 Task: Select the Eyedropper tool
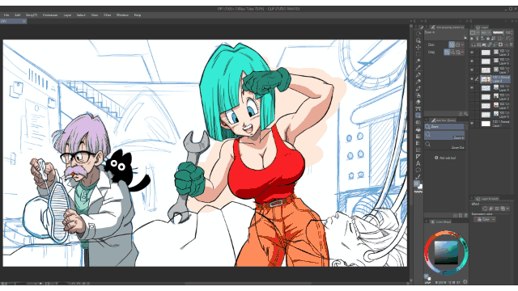coord(418,68)
